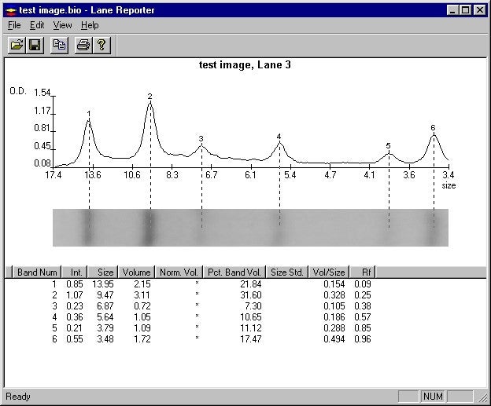This screenshot has width=491, height=406.
Task: Open the File menu
Action: pyautogui.click(x=14, y=25)
